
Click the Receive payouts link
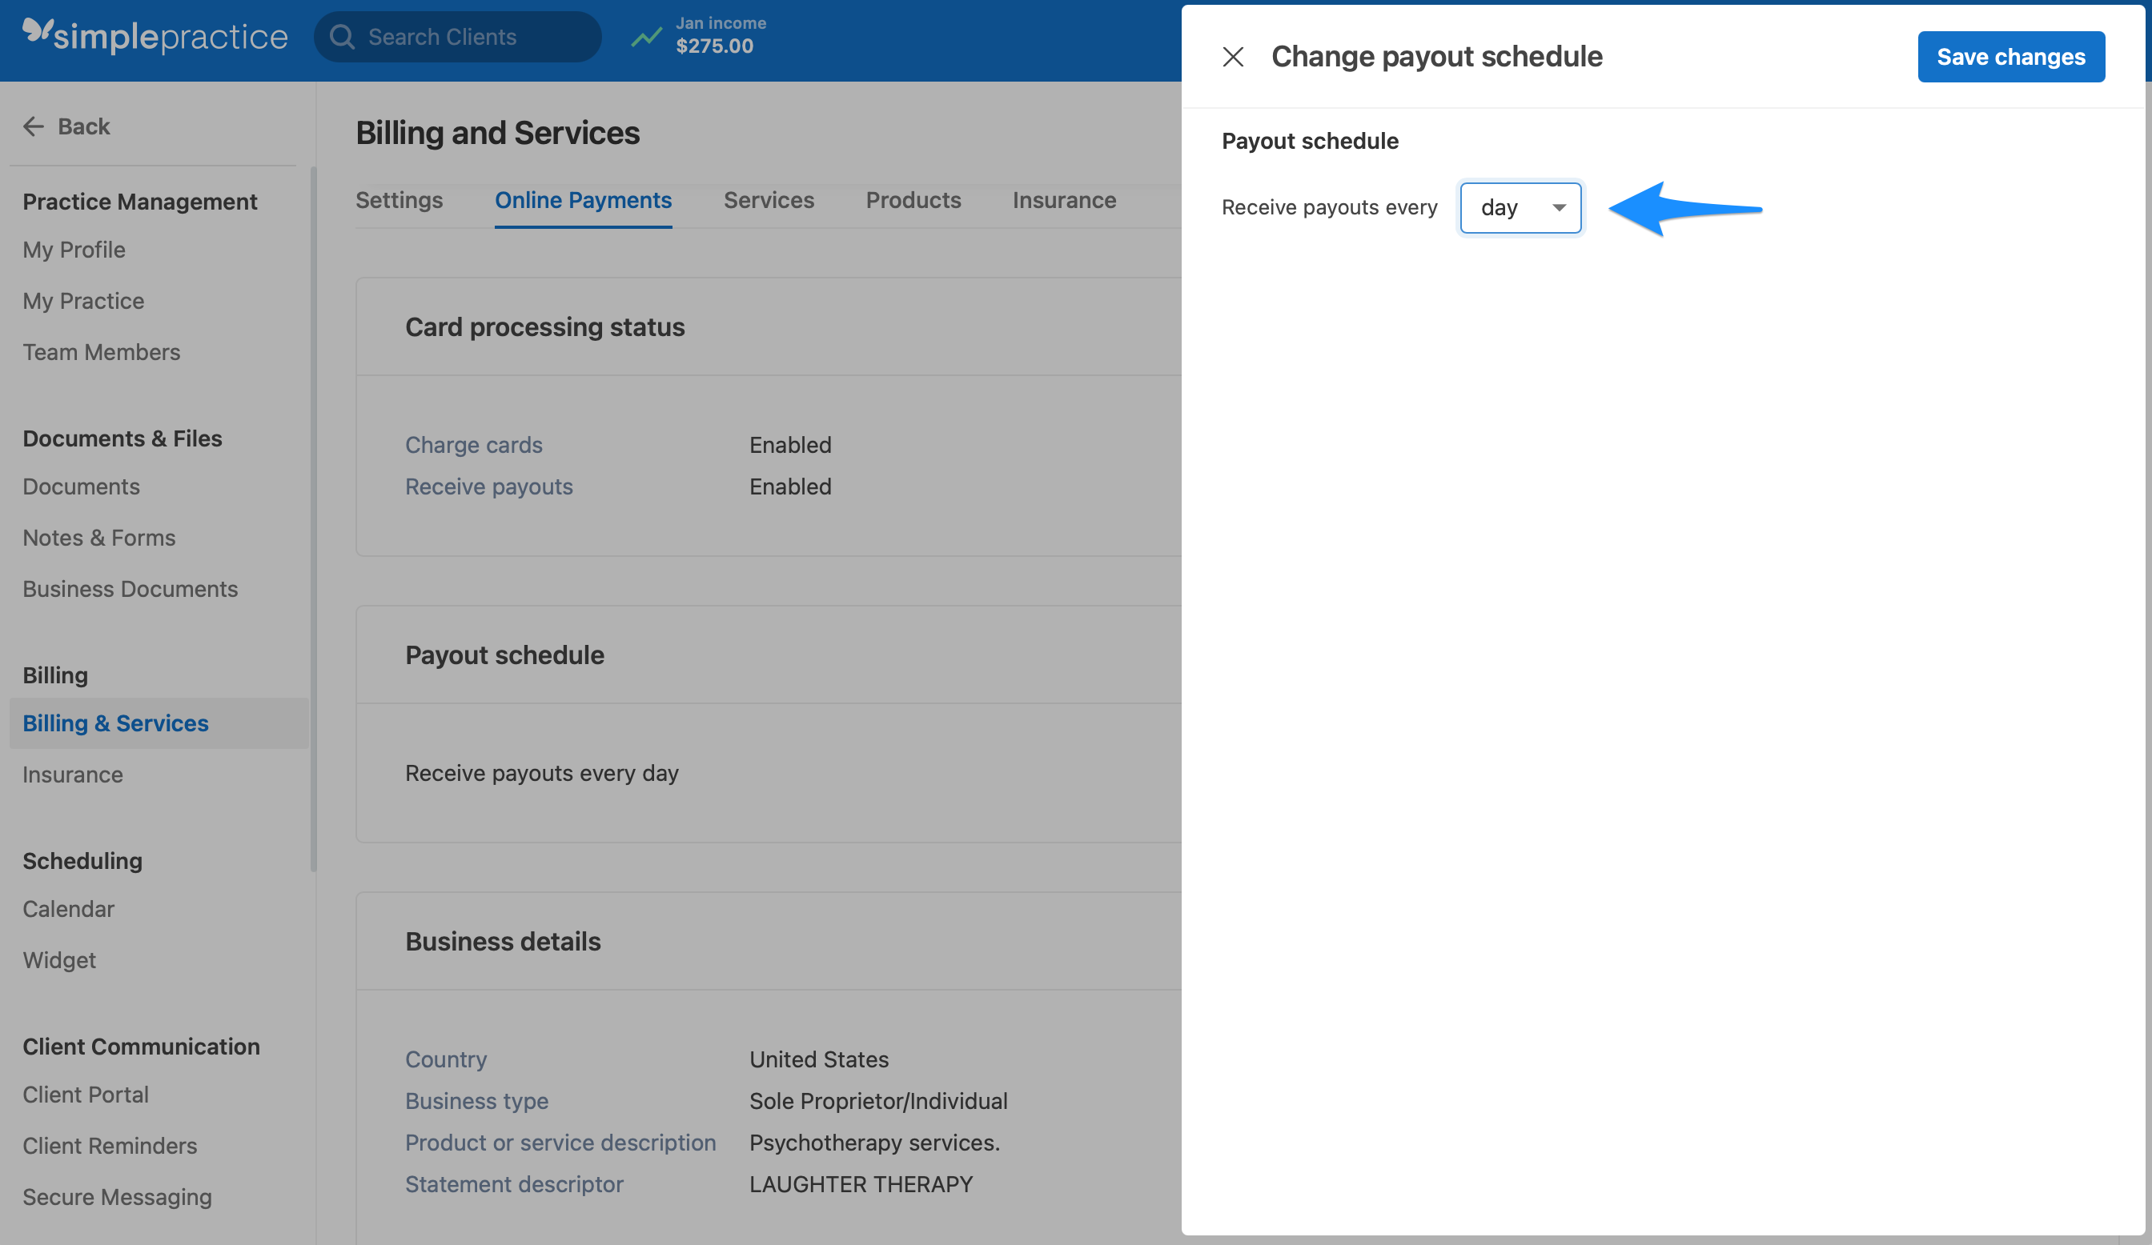coord(488,486)
